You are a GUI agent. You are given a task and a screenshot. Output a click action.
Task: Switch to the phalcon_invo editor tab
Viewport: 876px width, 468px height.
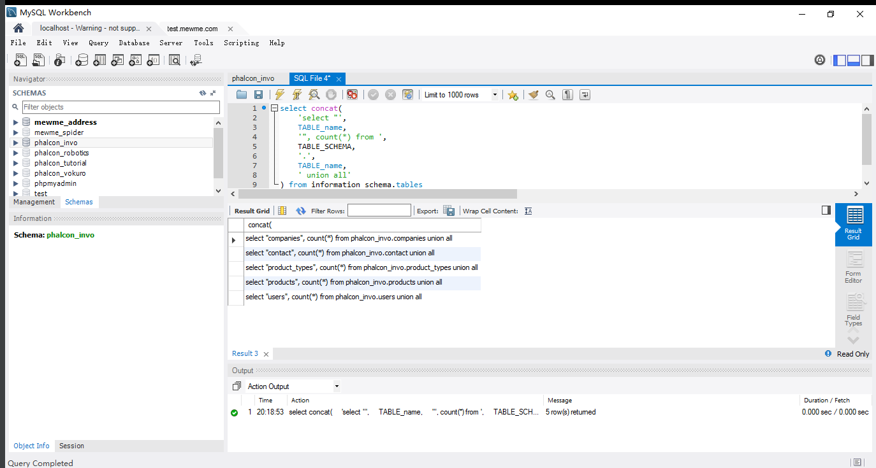253,78
